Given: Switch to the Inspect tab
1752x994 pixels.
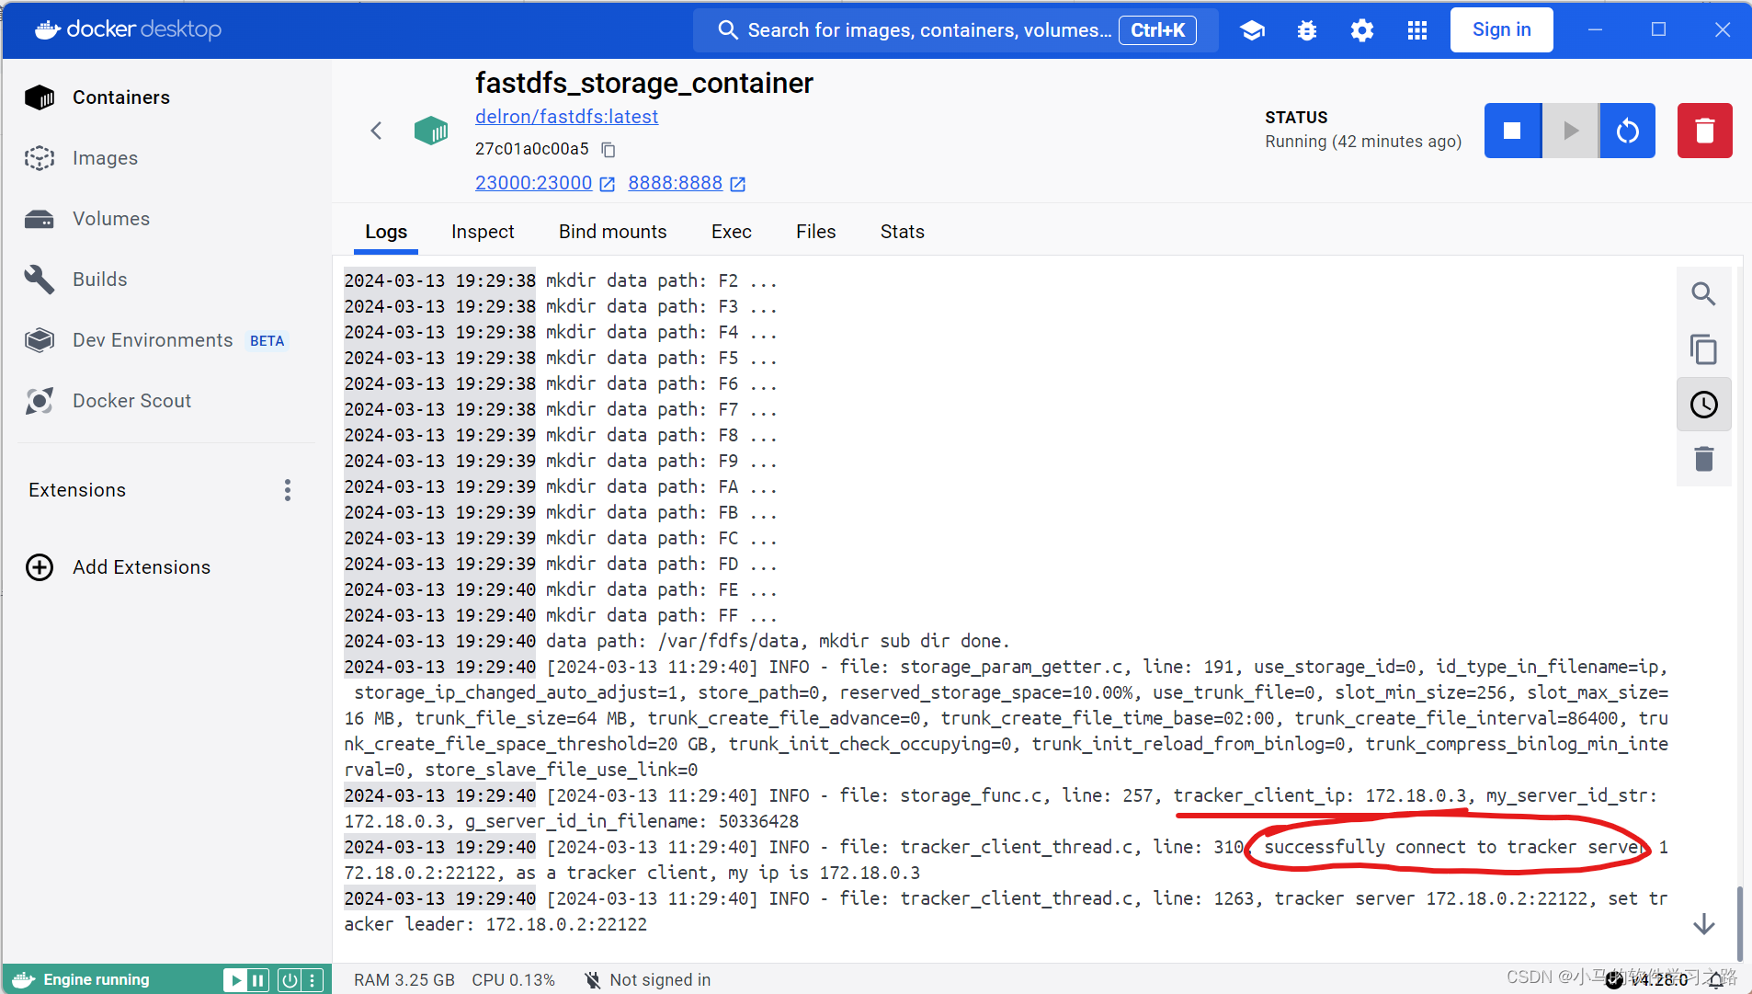Looking at the screenshot, I should coord(483,232).
